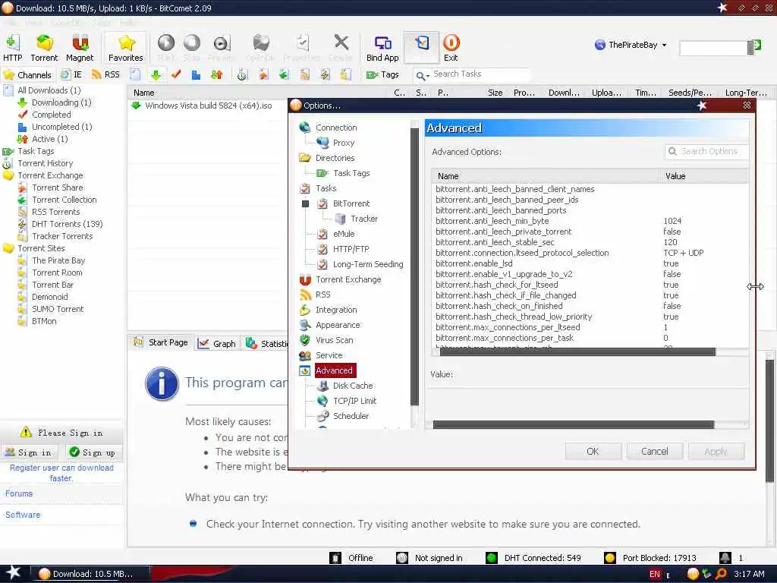Select Long-Term Seeding options page
The height and width of the screenshot is (583, 777).
pyautogui.click(x=368, y=264)
